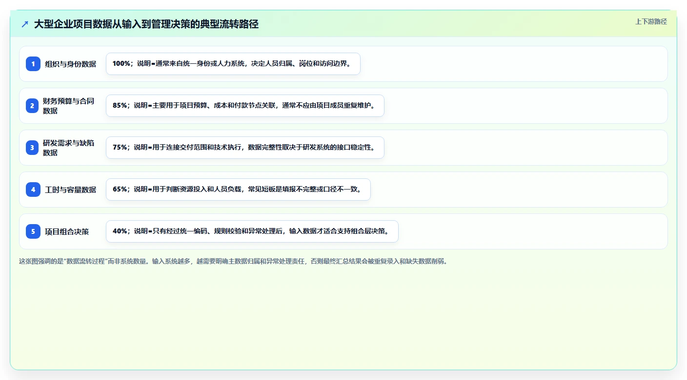Select the 研发需求与缺陷数据 step label
This screenshot has height=380, width=687.
69,148
